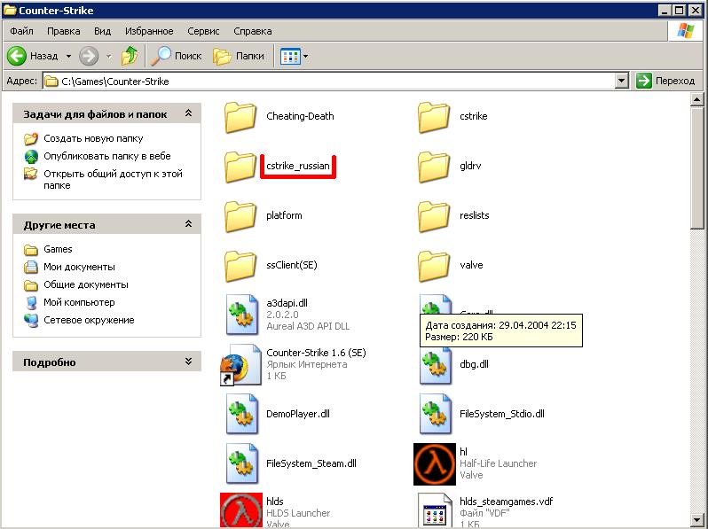Open the Файл menu
Image resolution: width=708 pixels, height=529 pixels.
(x=21, y=31)
